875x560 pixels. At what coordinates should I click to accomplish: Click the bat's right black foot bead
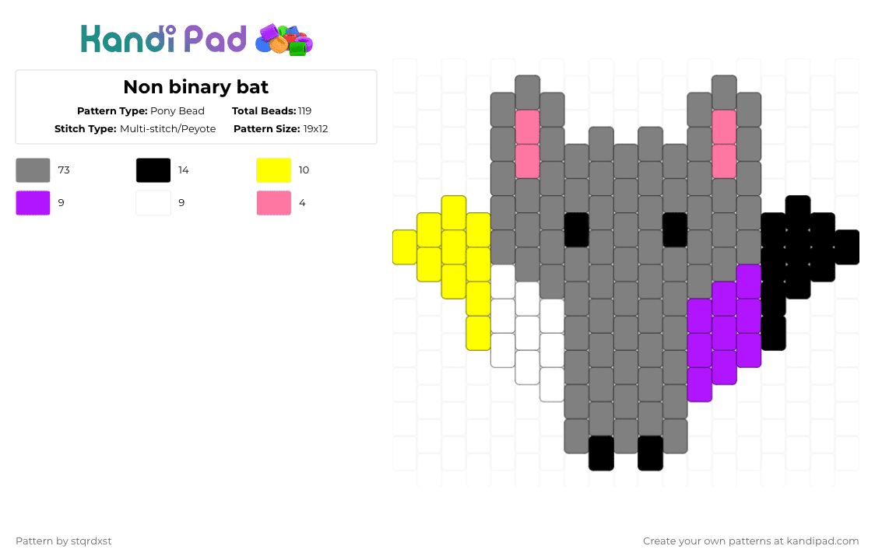click(x=651, y=453)
